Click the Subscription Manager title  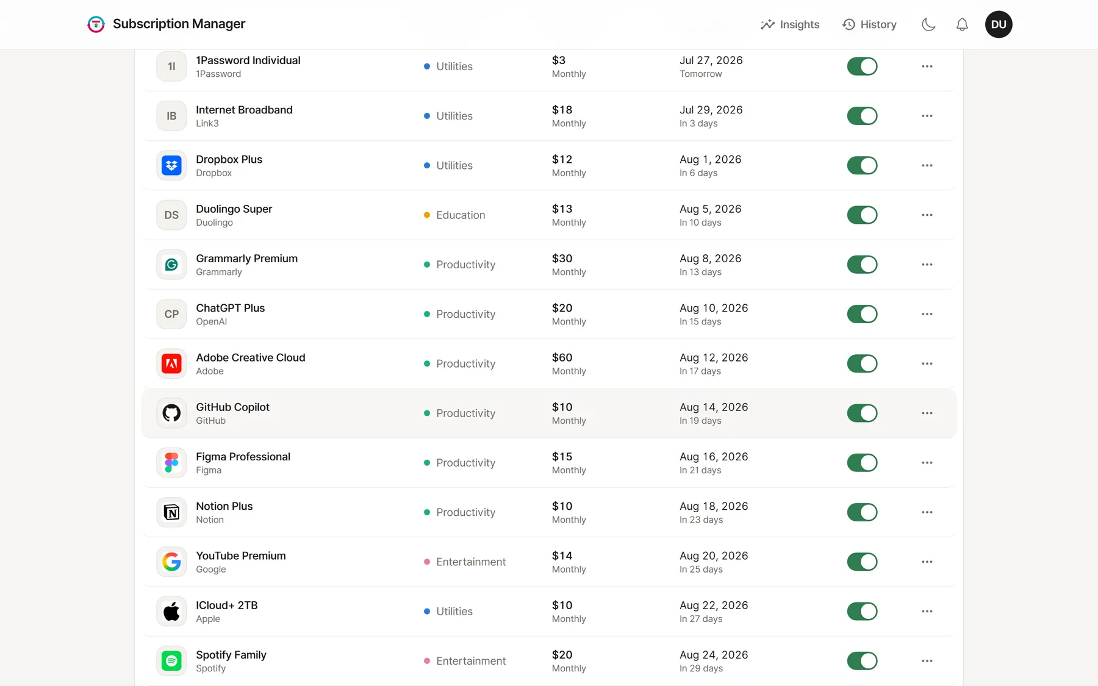point(179,24)
